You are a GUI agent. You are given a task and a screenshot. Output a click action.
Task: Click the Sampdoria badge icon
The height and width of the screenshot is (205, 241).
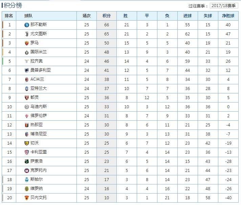27,70
